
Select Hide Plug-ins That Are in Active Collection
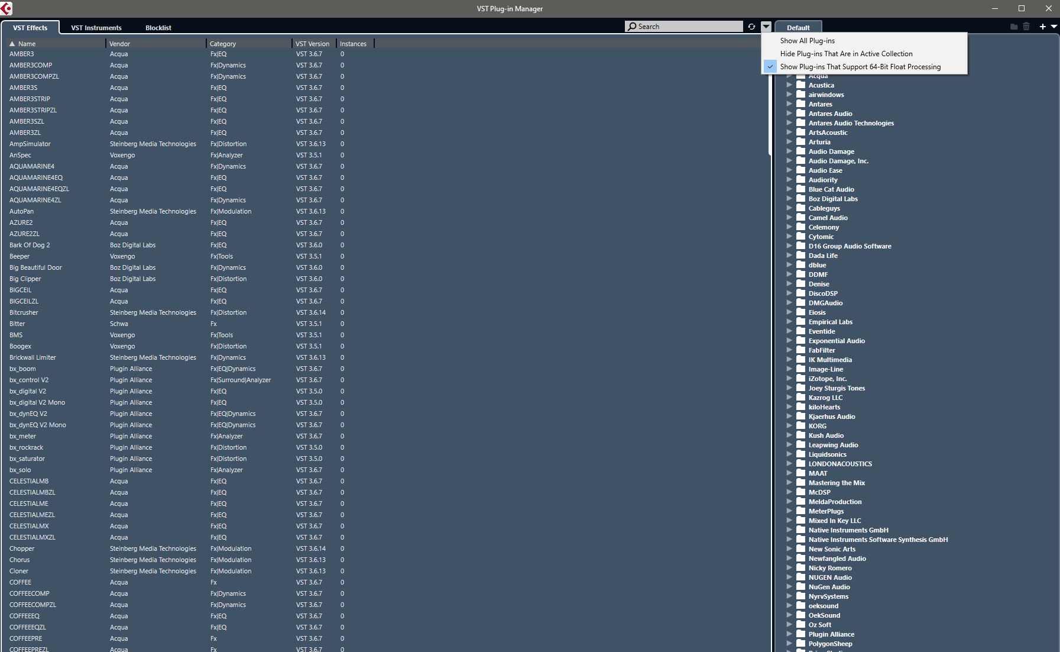coord(864,54)
